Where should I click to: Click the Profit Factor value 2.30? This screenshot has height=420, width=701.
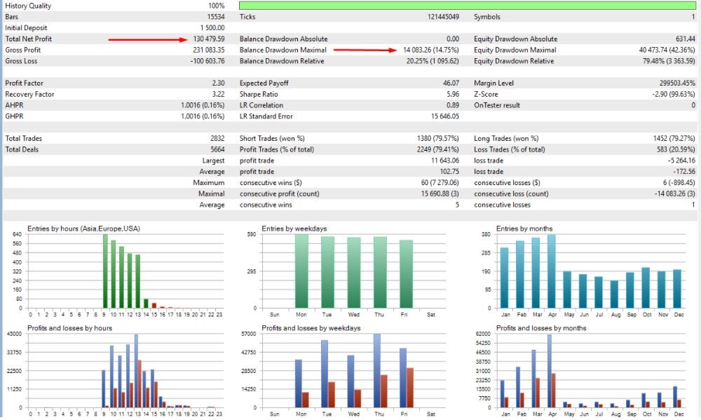coord(218,83)
